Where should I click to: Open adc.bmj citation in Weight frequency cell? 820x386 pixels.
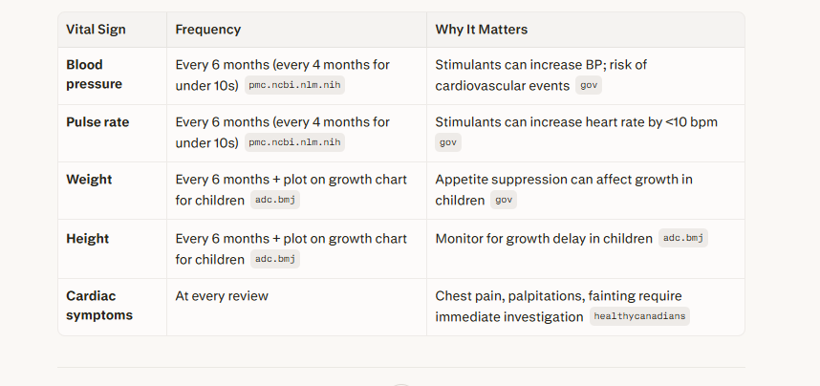(x=275, y=200)
